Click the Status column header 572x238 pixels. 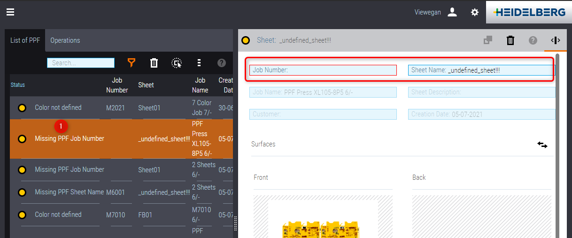pyautogui.click(x=18, y=85)
